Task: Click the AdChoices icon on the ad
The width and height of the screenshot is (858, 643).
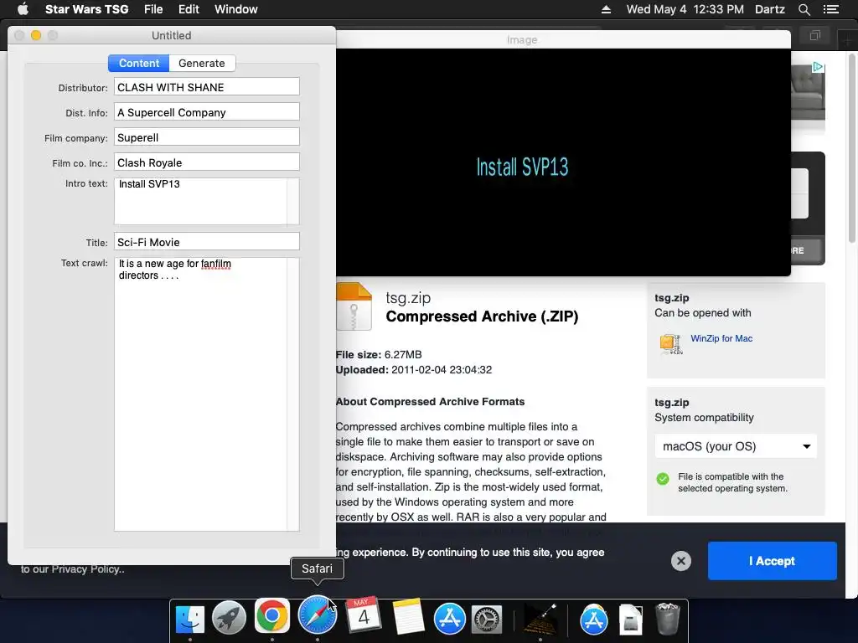Action: [x=818, y=67]
